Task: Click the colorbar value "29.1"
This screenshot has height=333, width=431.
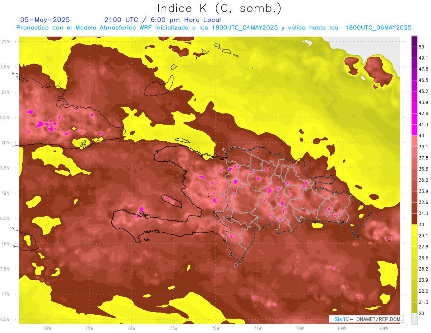Action: [x=423, y=236]
